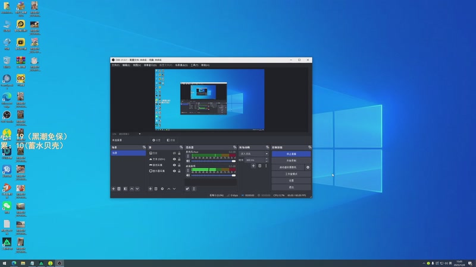
Task: Float the Scenes panel using its dock icon
Action: coord(144,147)
